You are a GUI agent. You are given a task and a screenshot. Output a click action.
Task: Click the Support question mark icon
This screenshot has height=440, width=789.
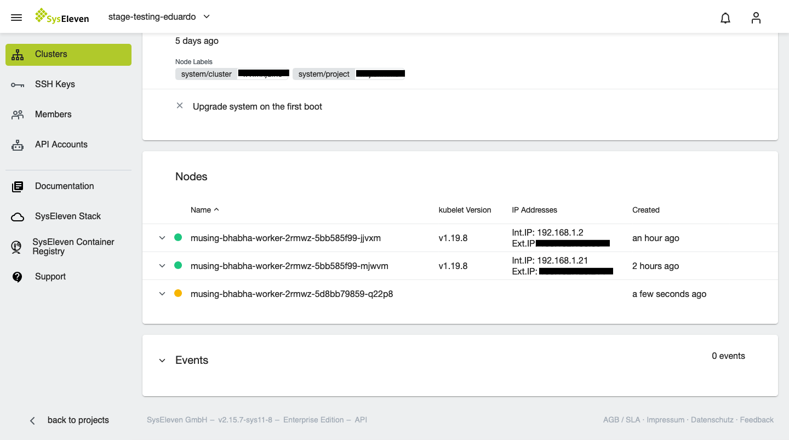click(18, 277)
